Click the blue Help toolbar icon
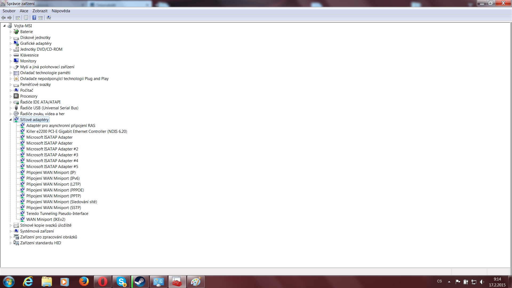 click(34, 18)
